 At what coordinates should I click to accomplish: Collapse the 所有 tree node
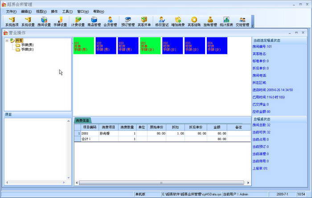[7, 41]
